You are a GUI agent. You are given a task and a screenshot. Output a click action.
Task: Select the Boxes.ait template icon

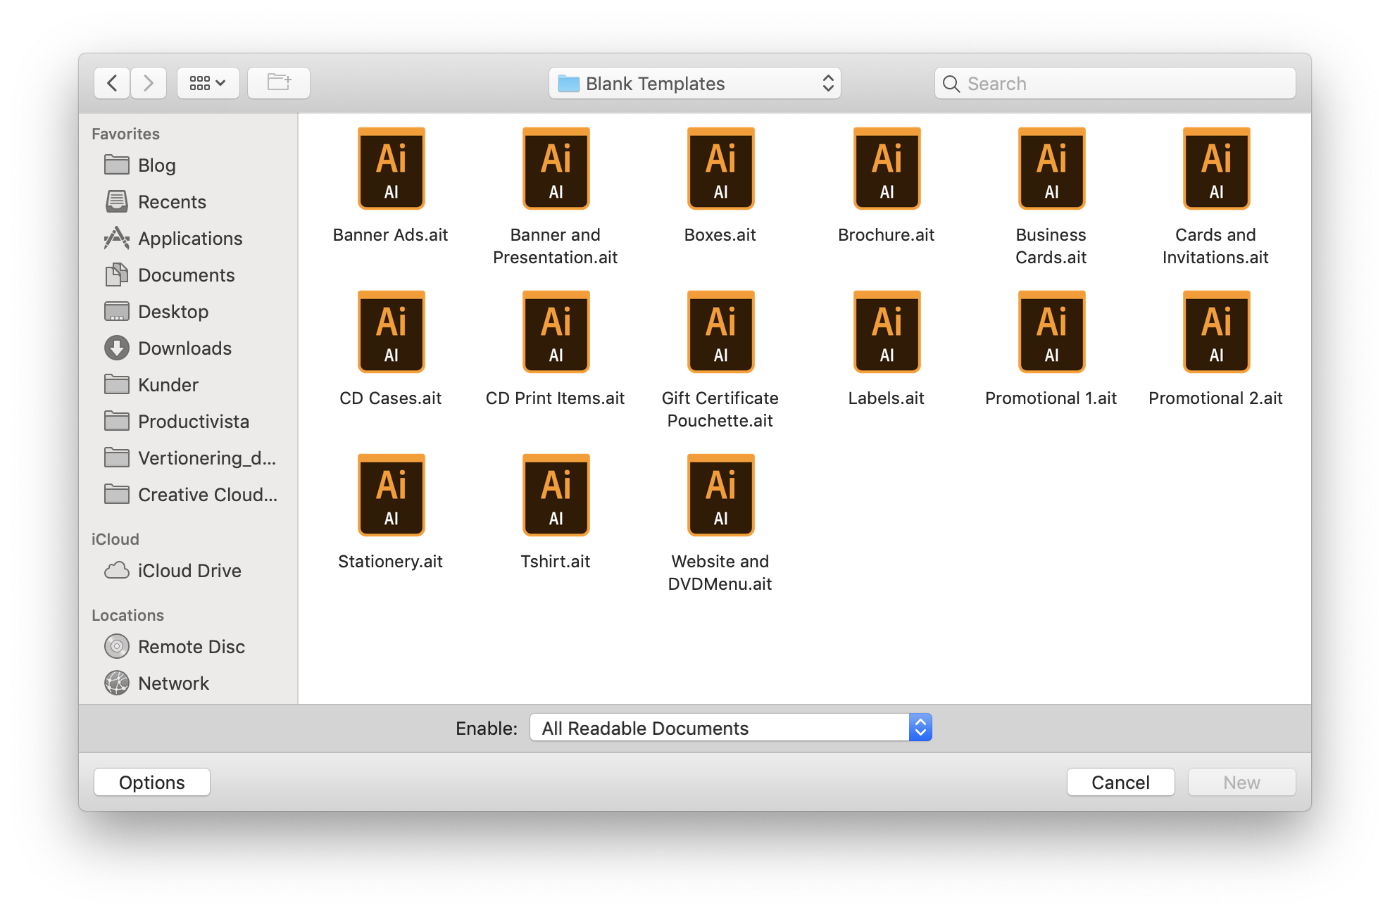coord(720,169)
